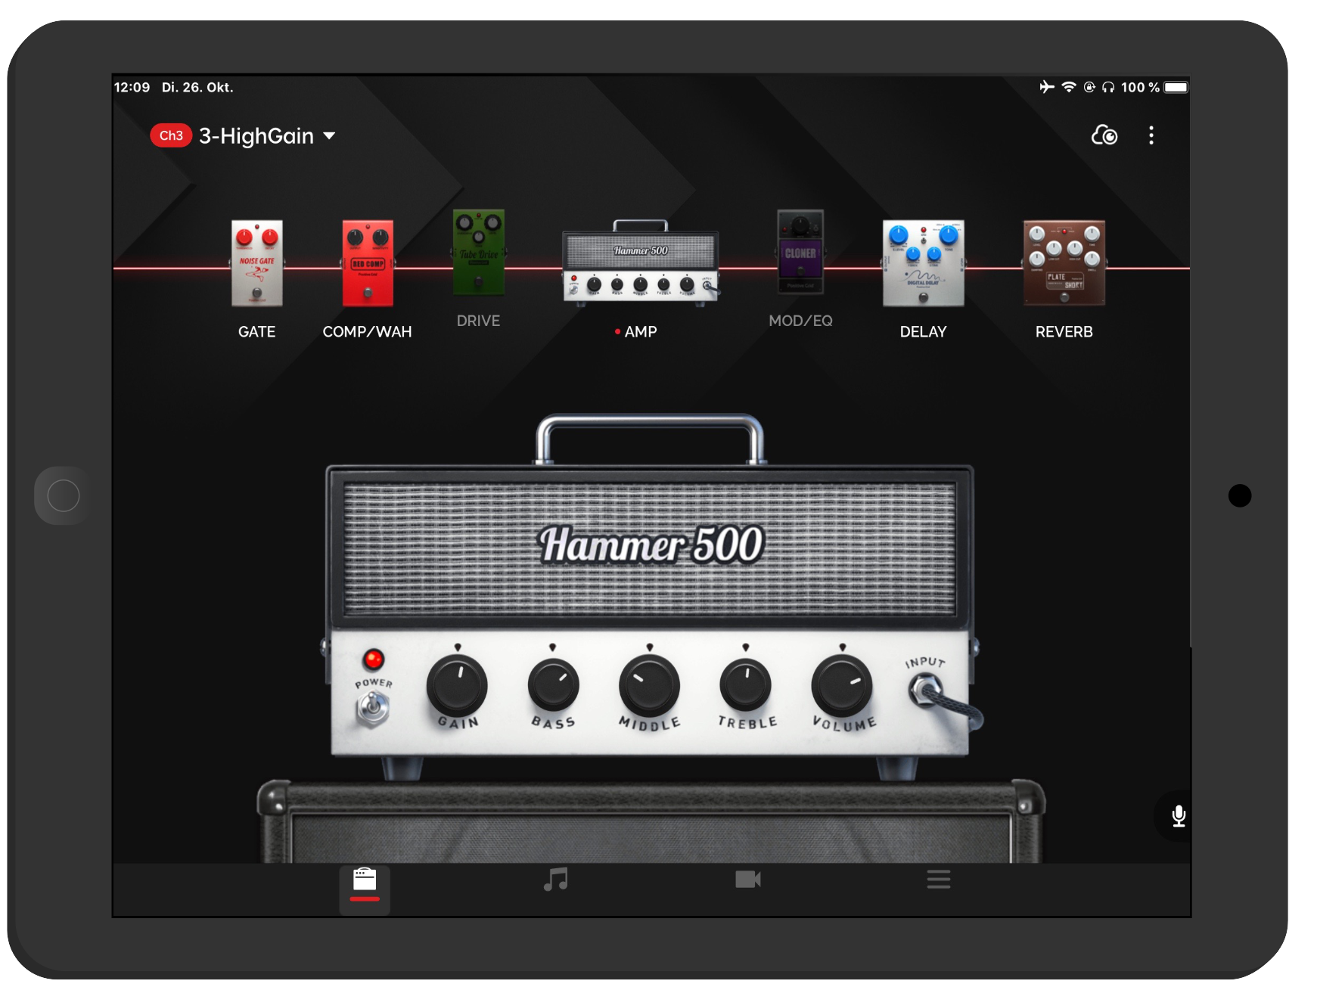The image size is (1317, 987).
Task: Click the Gain knob on amp
Action: point(457,686)
